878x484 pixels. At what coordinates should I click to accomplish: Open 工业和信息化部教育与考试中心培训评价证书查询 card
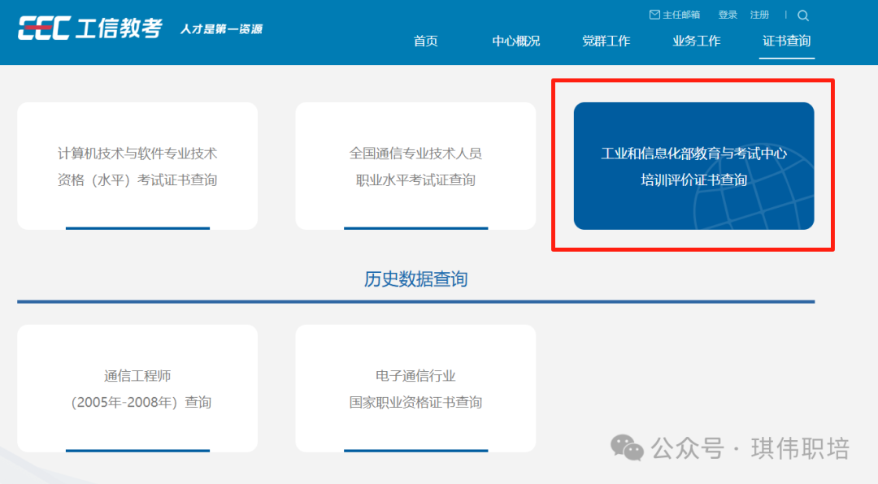point(693,166)
